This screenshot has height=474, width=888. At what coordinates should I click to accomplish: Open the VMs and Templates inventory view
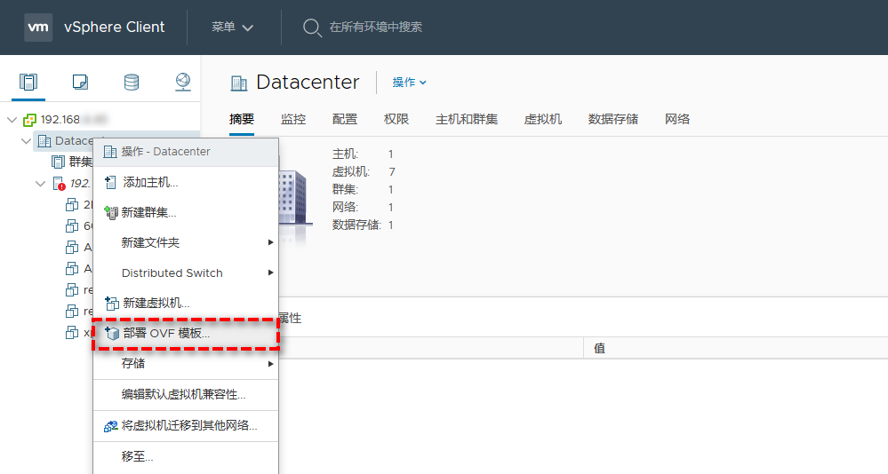point(80,82)
